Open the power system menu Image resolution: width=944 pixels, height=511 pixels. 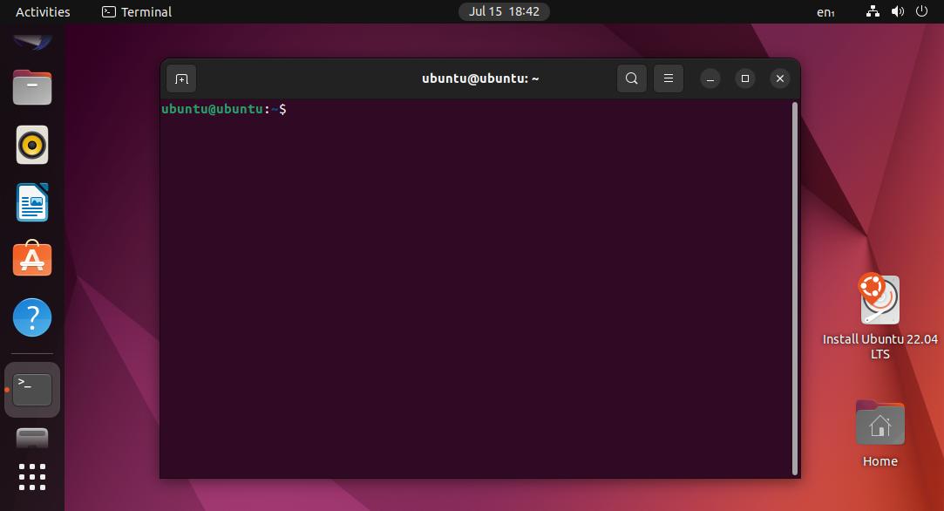click(x=921, y=11)
